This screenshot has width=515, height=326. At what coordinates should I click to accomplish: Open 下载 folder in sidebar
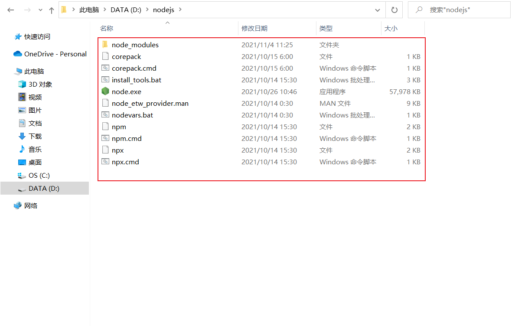pyautogui.click(x=35, y=136)
